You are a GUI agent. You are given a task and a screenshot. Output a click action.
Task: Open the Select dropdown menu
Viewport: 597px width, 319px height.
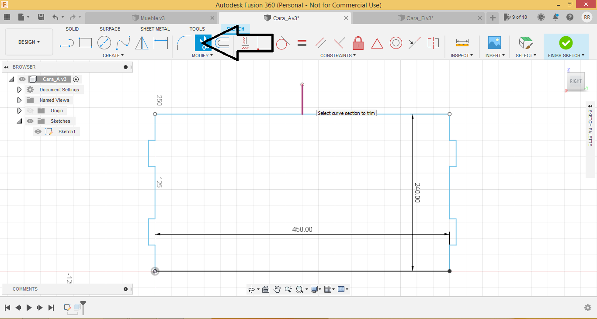click(526, 55)
